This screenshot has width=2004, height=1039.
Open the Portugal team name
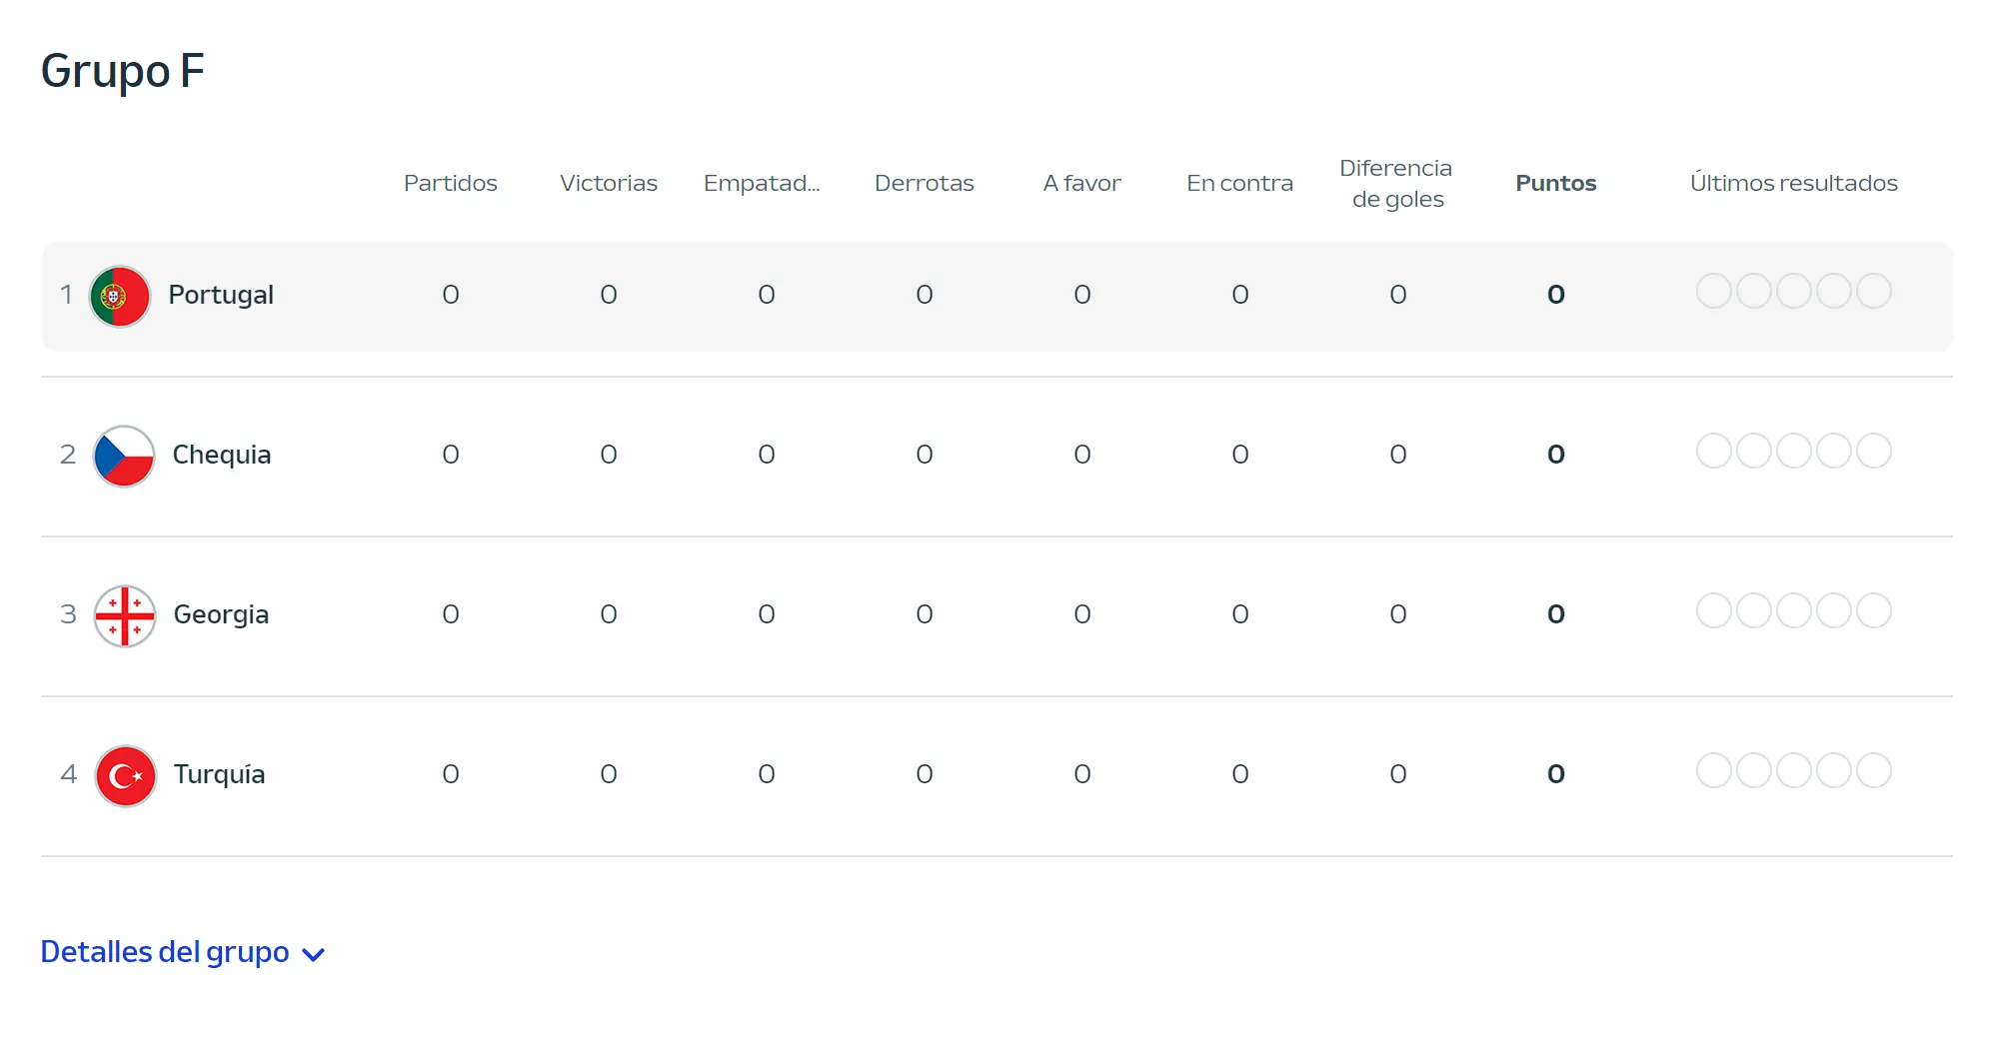pos(221,295)
